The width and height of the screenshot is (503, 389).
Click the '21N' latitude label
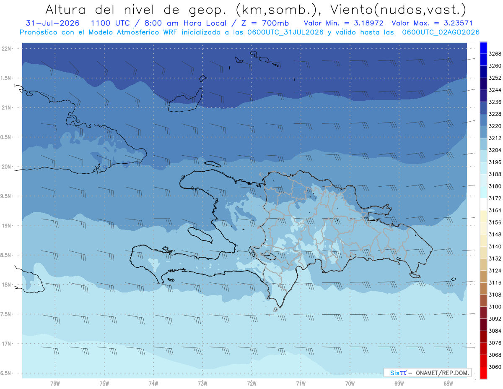(x=6, y=107)
